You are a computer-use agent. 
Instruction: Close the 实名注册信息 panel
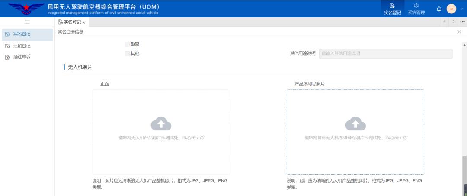(x=459, y=32)
